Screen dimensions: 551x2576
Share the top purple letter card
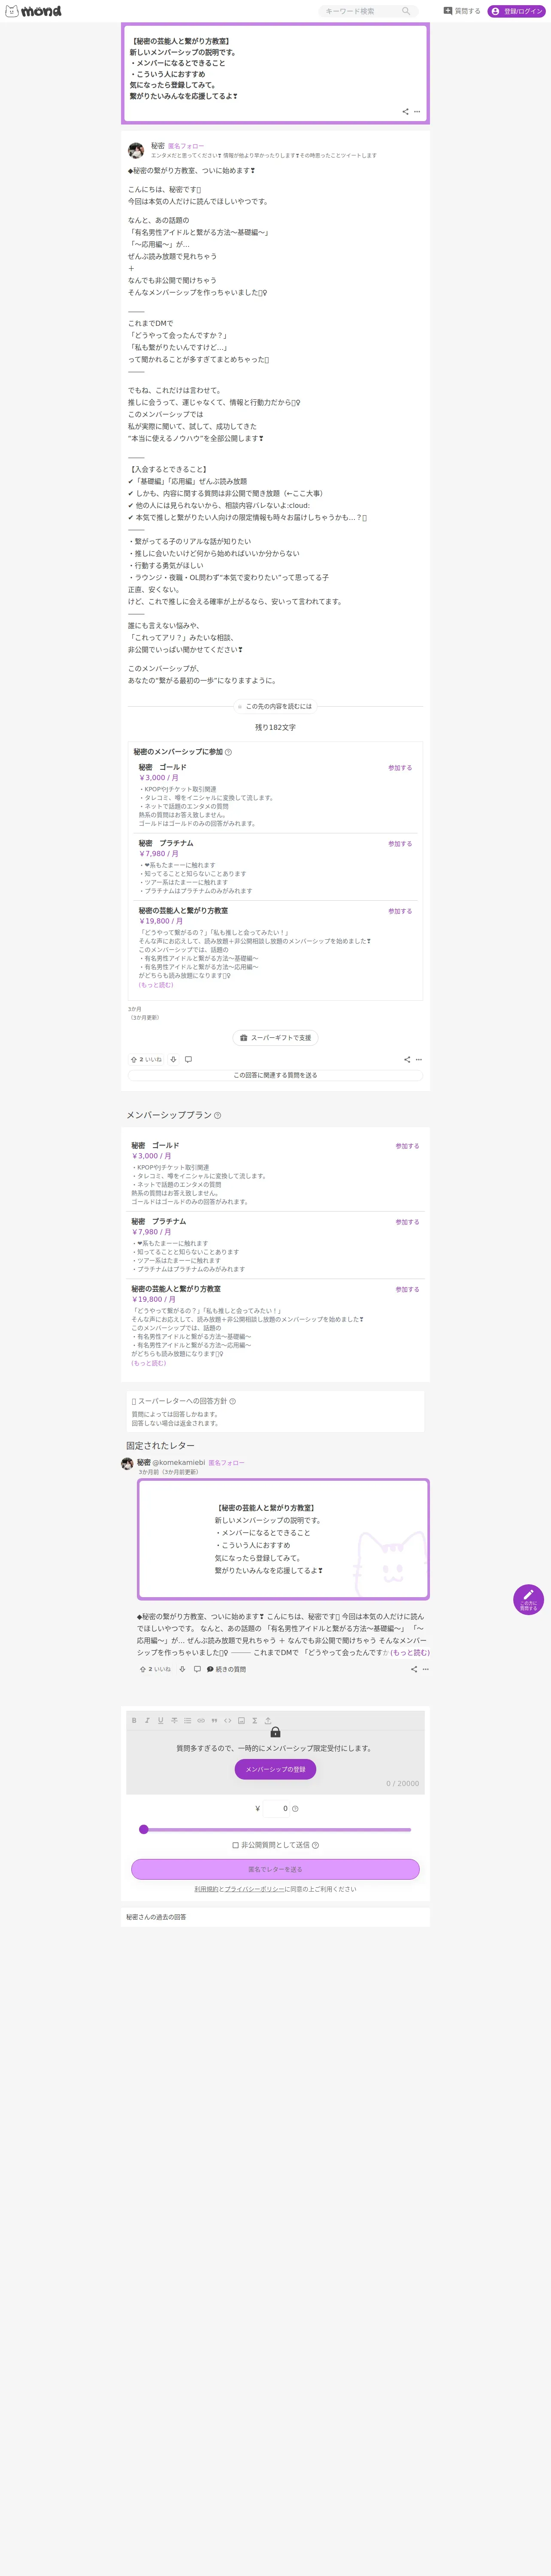pos(405,111)
